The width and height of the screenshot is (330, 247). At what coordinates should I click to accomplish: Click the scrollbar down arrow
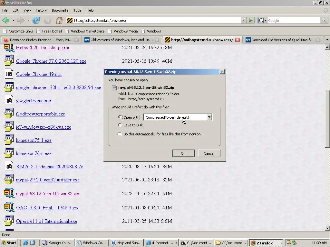pos(327,228)
